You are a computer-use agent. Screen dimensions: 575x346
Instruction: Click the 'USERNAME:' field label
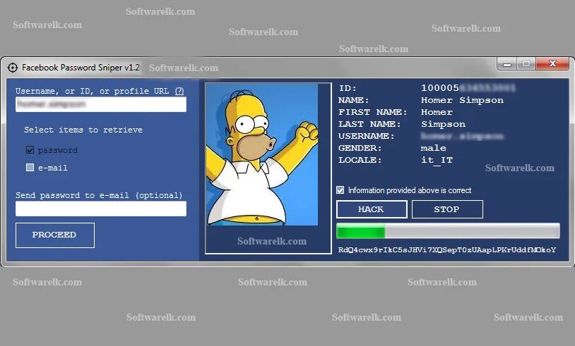(x=367, y=136)
